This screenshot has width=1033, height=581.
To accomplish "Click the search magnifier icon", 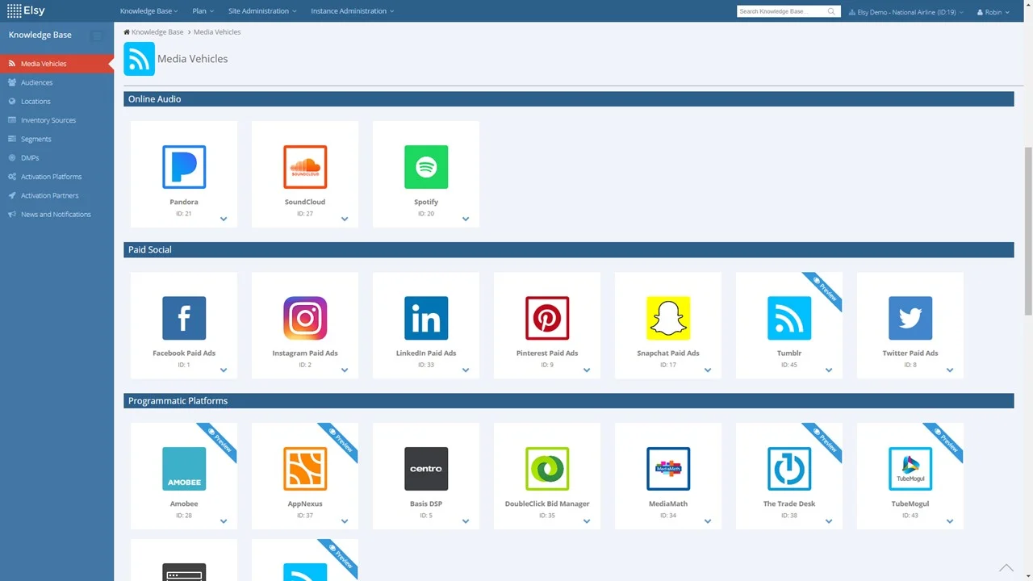I will pyautogui.click(x=831, y=11).
